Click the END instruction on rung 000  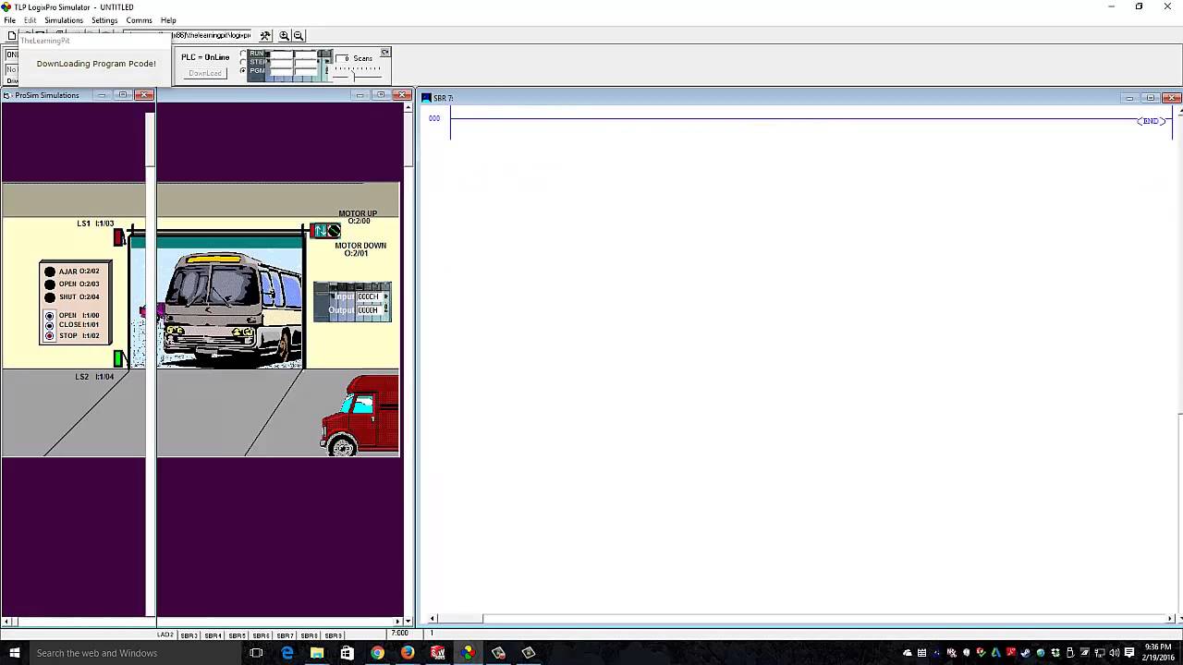[x=1151, y=121]
